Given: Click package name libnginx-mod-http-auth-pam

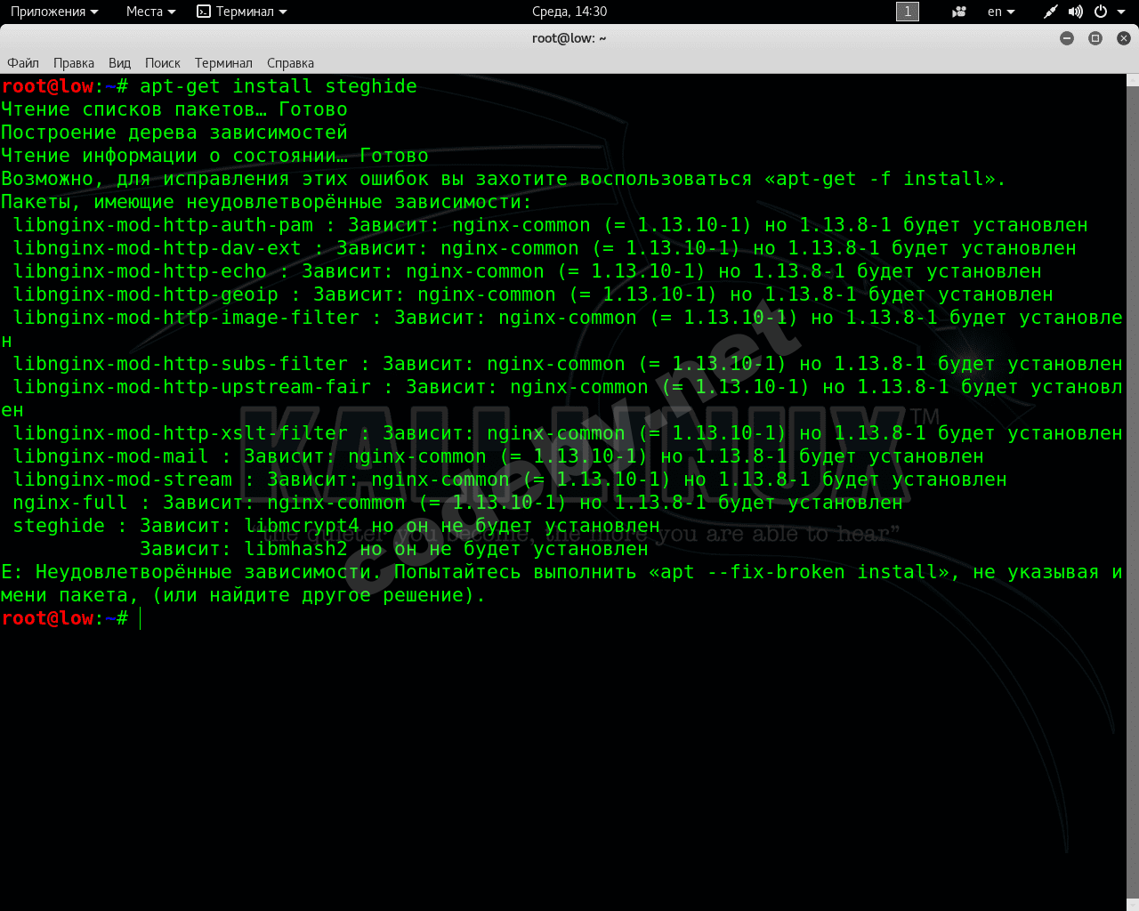Looking at the screenshot, I should click(163, 225).
